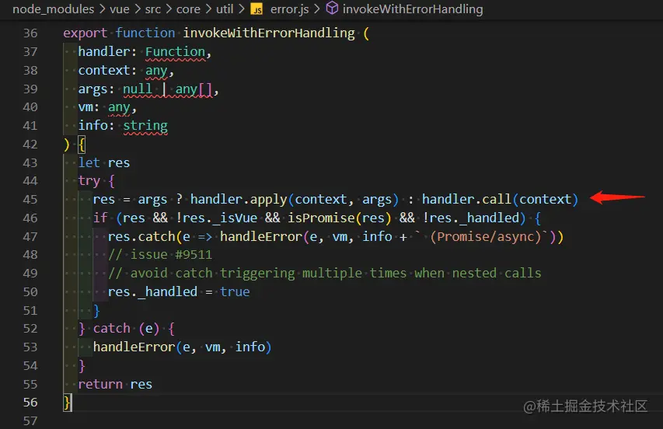The width and height of the screenshot is (663, 429).
Task: Select error.js file in breadcrumb
Action: (290, 9)
